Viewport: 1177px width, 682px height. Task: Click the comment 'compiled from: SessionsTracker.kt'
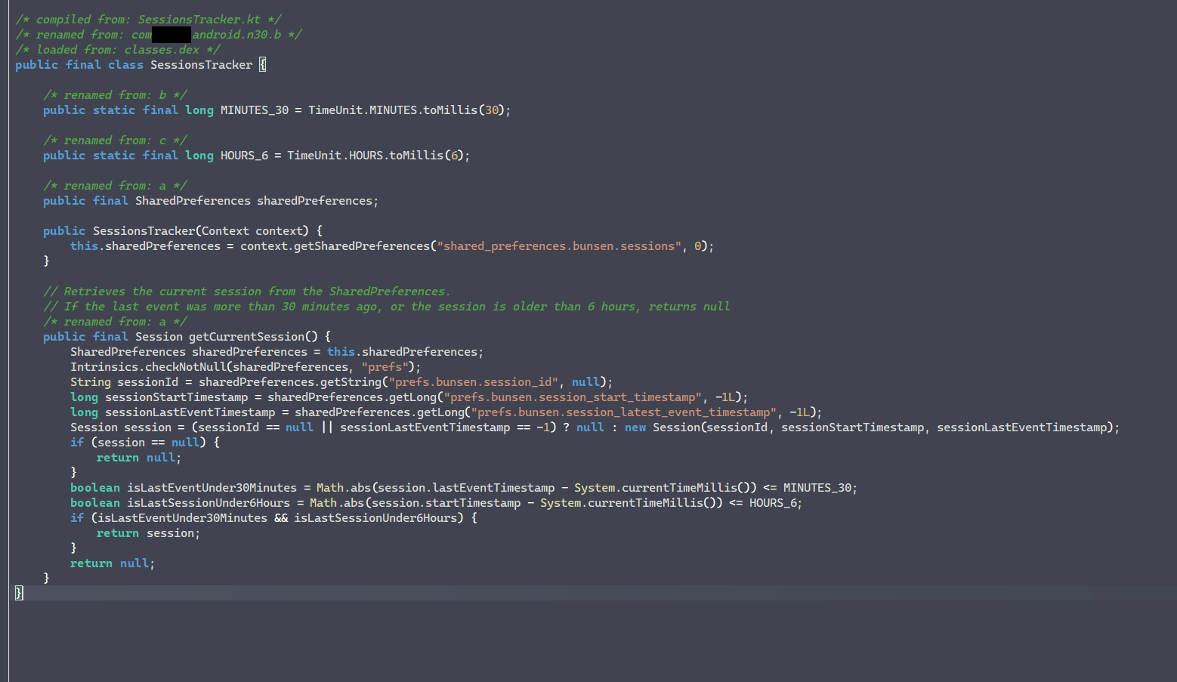coord(148,20)
